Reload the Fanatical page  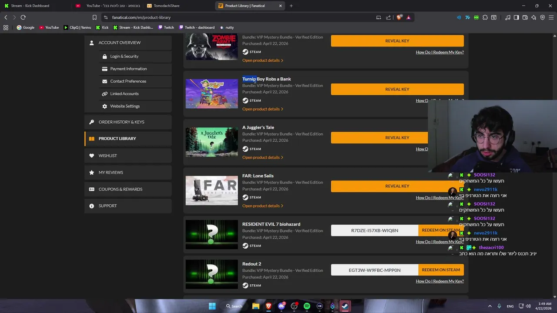tap(23, 17)
